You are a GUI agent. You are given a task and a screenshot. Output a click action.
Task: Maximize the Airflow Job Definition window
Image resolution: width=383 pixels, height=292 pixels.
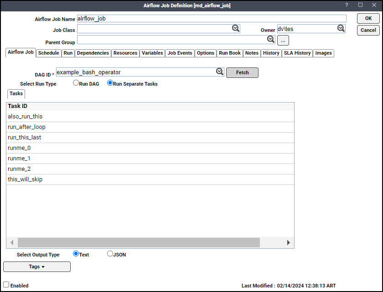[x=360, y=5]
